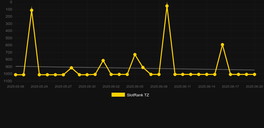264x128 pixels.
Task: Toggle the SlotRank TZ legend label
Action: 138,95
